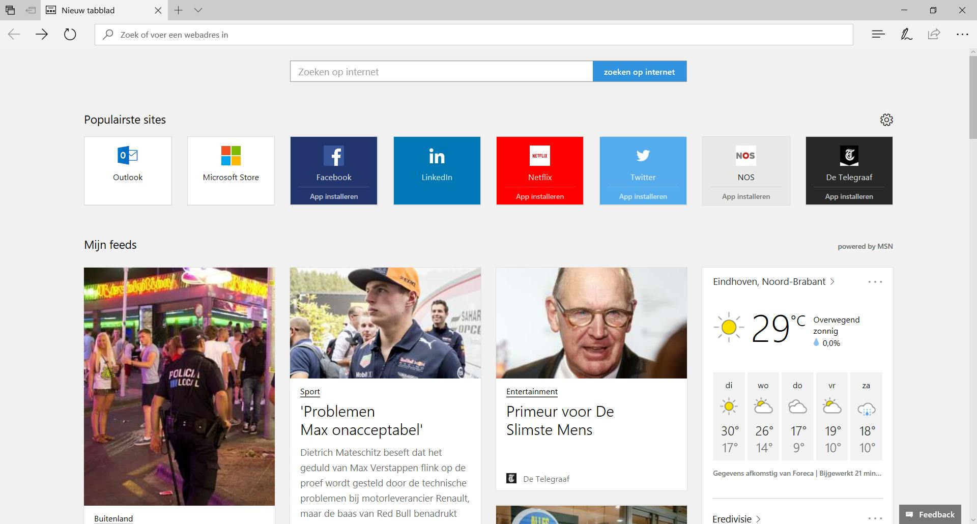The height and width of the screenshot is (524, 977).
Task: Open the tabs you've set aside icon
Action: pyautogui.click(x=10, y=10)
